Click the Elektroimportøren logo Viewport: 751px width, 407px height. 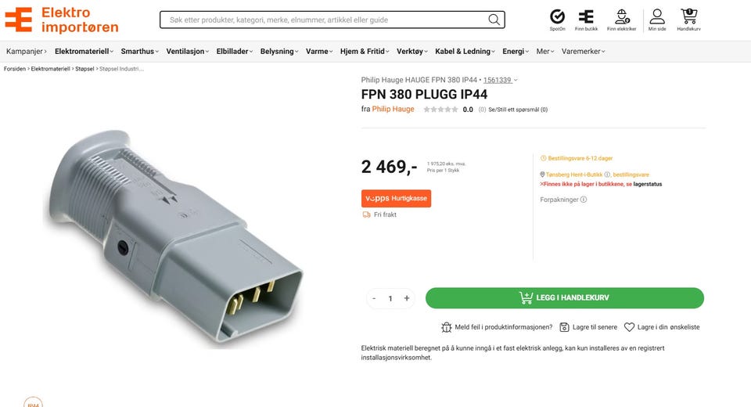point(61,20)
